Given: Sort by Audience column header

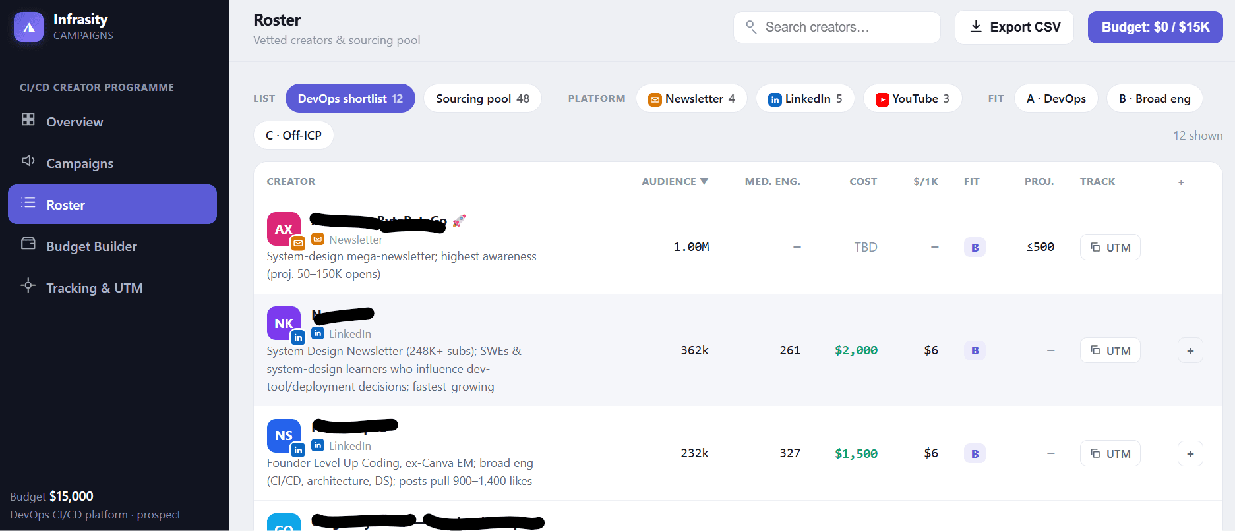Looking at the screenshot, I should 675,181.
